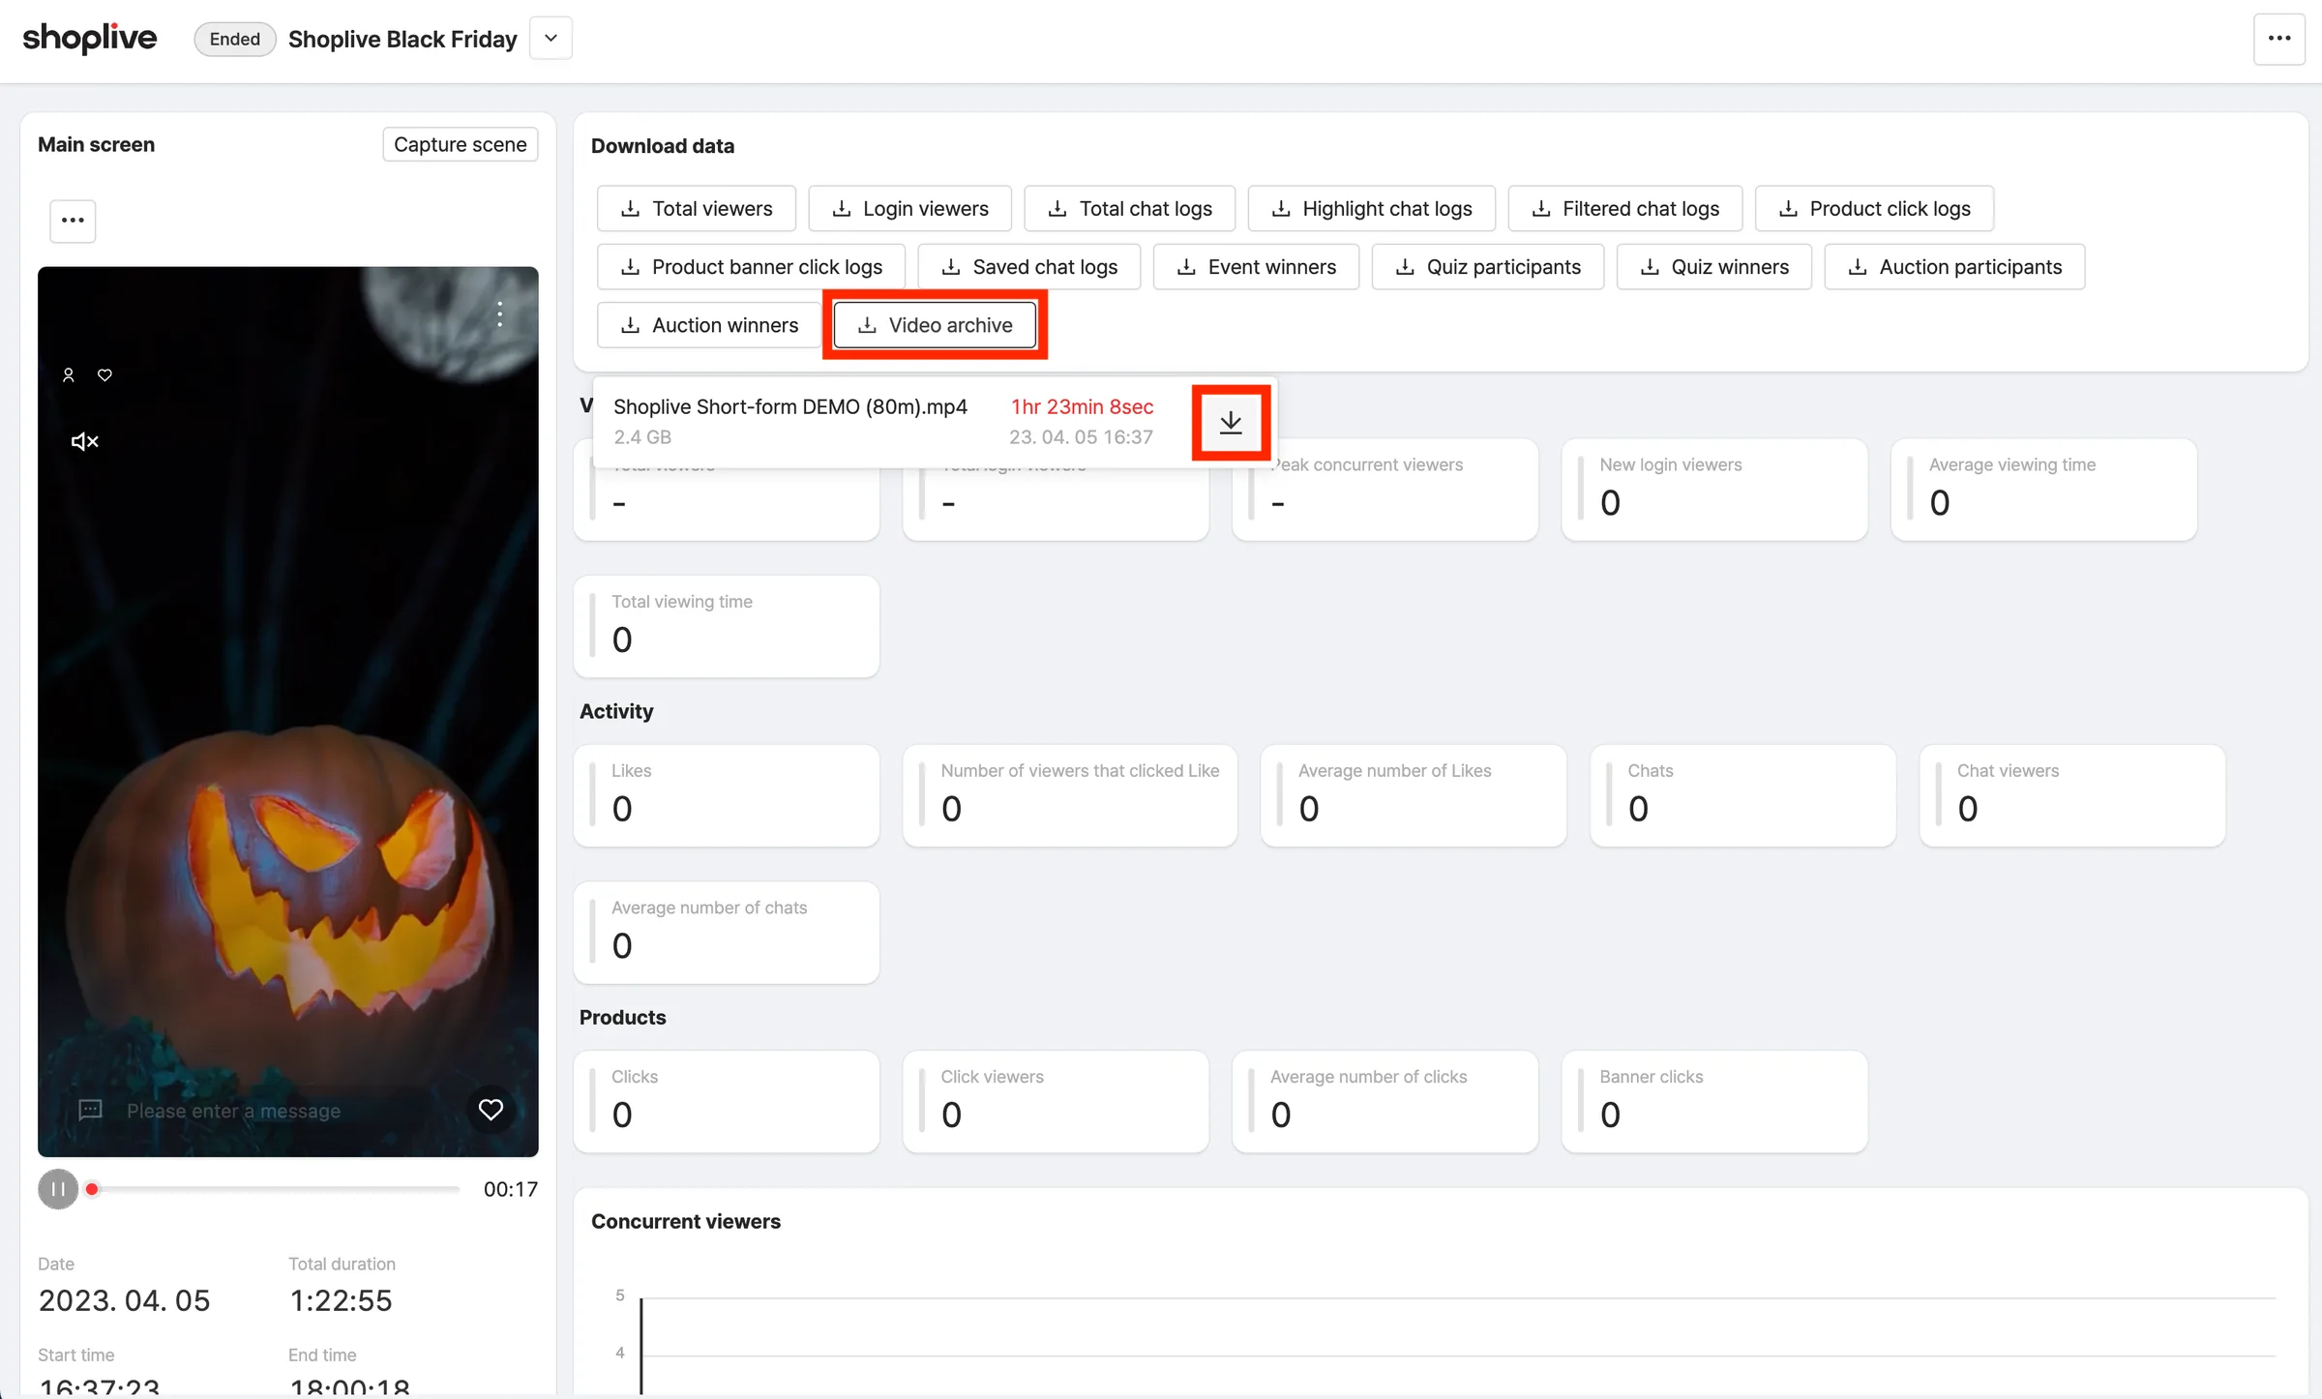The height and width of the screenshot is (1399, 2322).
Task: Download Product click logs
Action: coord(1874,209)
